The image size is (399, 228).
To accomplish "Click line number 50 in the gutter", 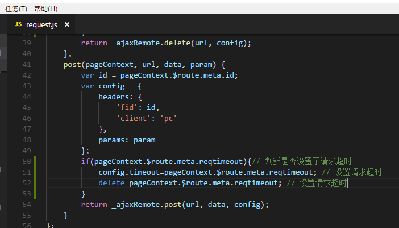I will 27,162.
